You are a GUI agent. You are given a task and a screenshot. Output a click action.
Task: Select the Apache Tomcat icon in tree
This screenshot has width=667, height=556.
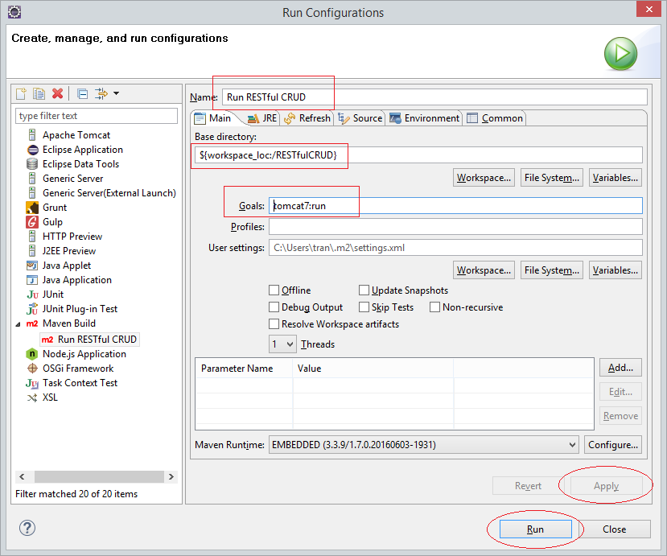(x=32, y=135)
